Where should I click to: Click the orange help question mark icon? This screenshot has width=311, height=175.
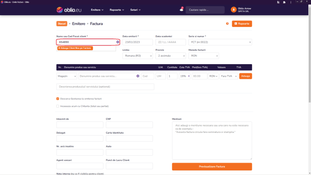(227, 24)
